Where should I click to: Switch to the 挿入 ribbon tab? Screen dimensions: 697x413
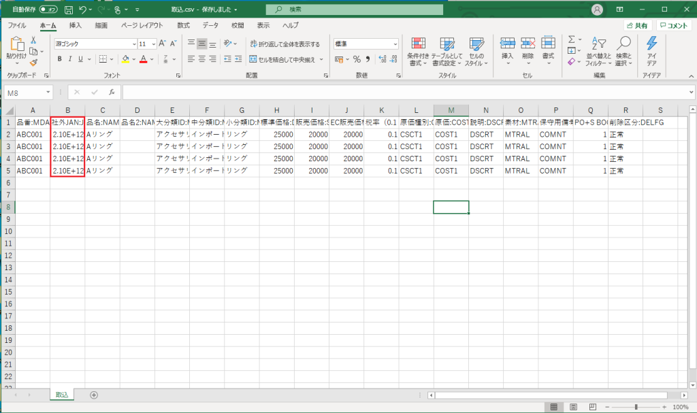click(x=76, y=25)
